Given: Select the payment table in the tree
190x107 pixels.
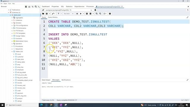Looking at the screenshot, I should [20, 93].
